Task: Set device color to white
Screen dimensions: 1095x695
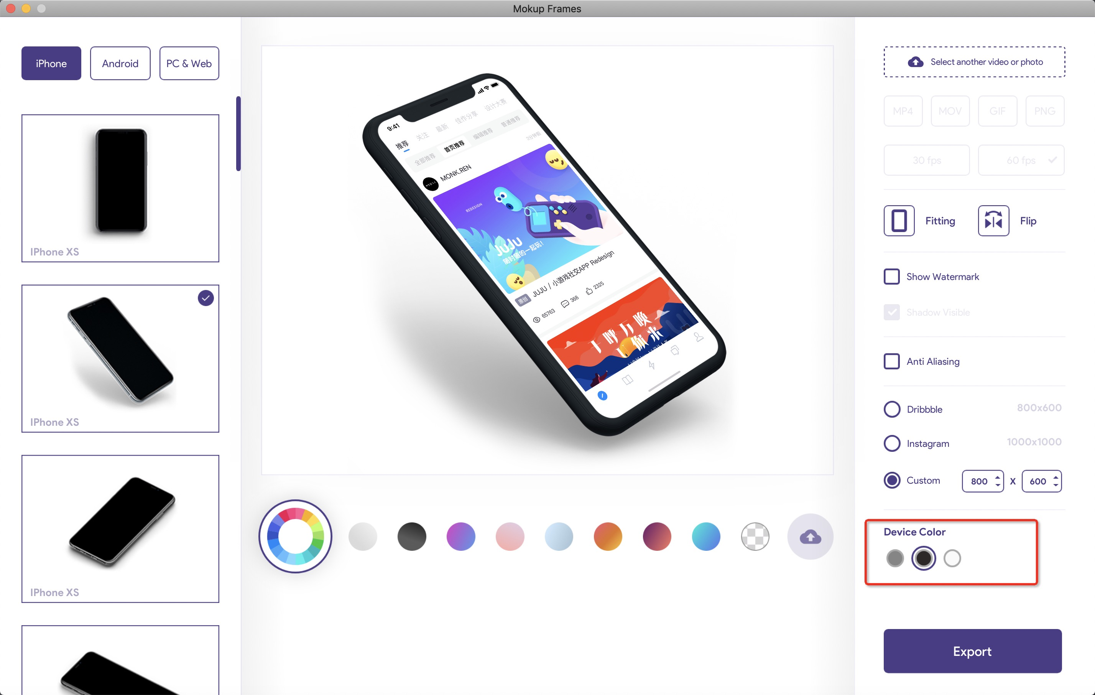Action: [952, 558]
